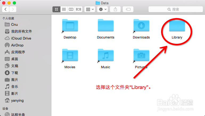
Task: Switch to Cover Flow view
Action: 79,9
